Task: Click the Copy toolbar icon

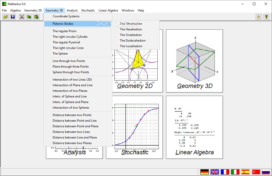Action: 29,17
